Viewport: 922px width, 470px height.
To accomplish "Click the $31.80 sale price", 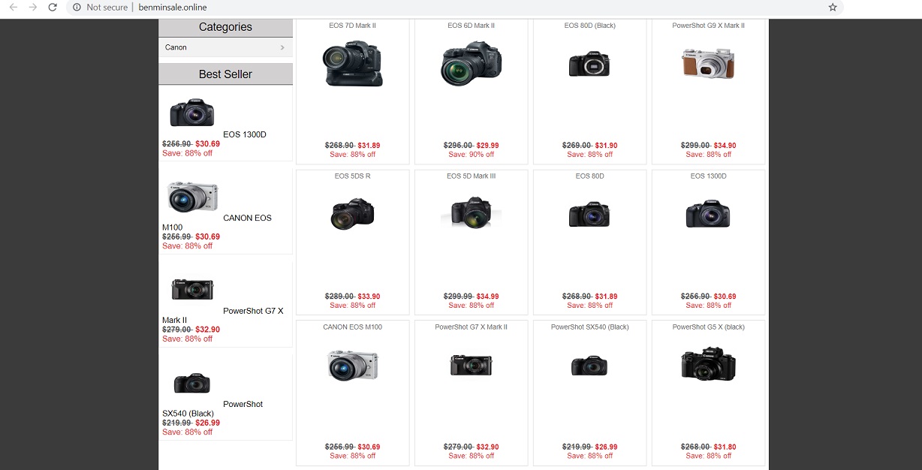I will point(725,447).
